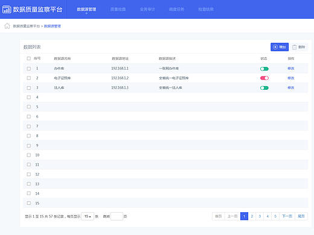This screenshot has width=314, height=235.
Task: Click the 数据源管理 breadcrumb link
Action: tap(53, 26)
